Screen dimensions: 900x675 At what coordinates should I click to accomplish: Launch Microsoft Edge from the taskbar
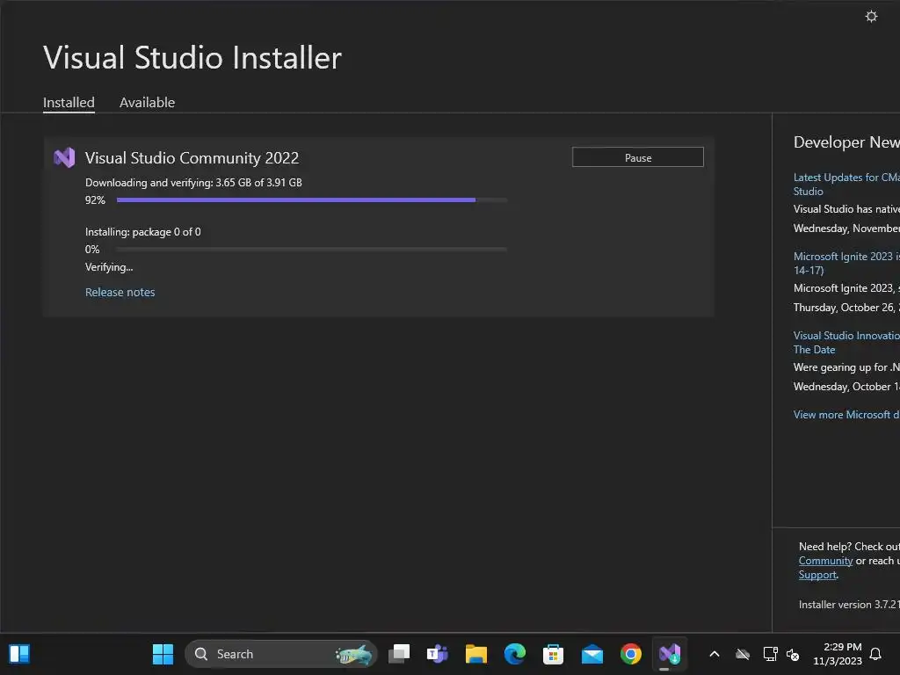point(515,654)
